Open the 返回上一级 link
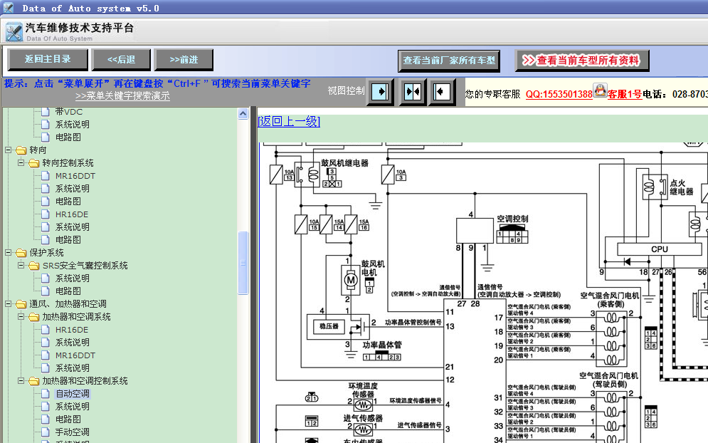 point(289,121)
